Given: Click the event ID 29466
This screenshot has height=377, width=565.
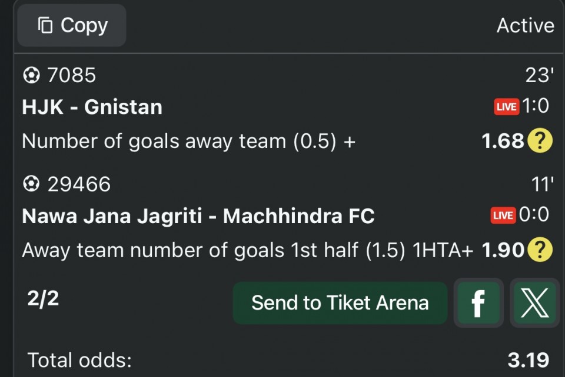Looking at the screenshot, I should click(79, 184).
